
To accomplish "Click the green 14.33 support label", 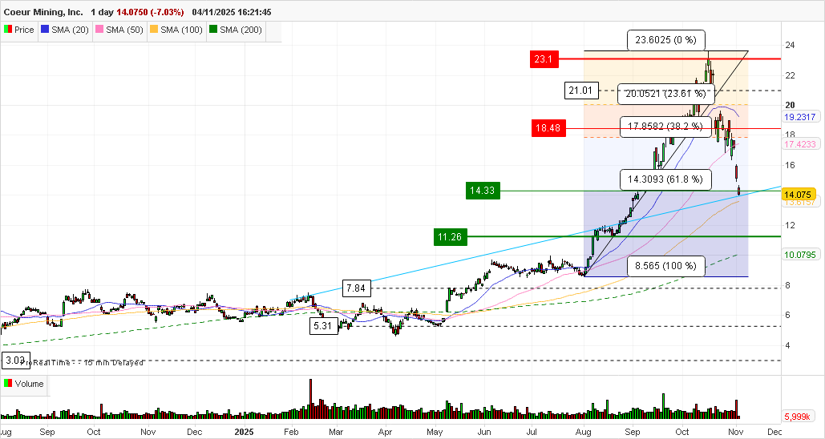I will (483, 191).
